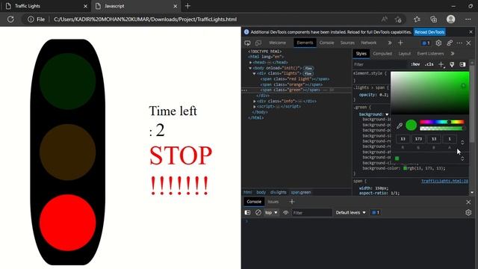478x269 pixels.
Task: Show more Styles sidebar panes via the chevron
Action: point(453,54)
